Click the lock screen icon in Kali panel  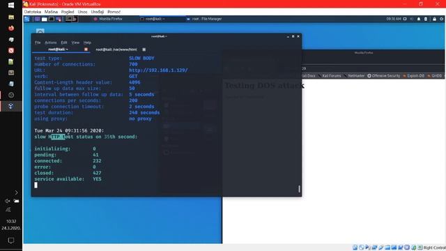[x=434, y=19]
